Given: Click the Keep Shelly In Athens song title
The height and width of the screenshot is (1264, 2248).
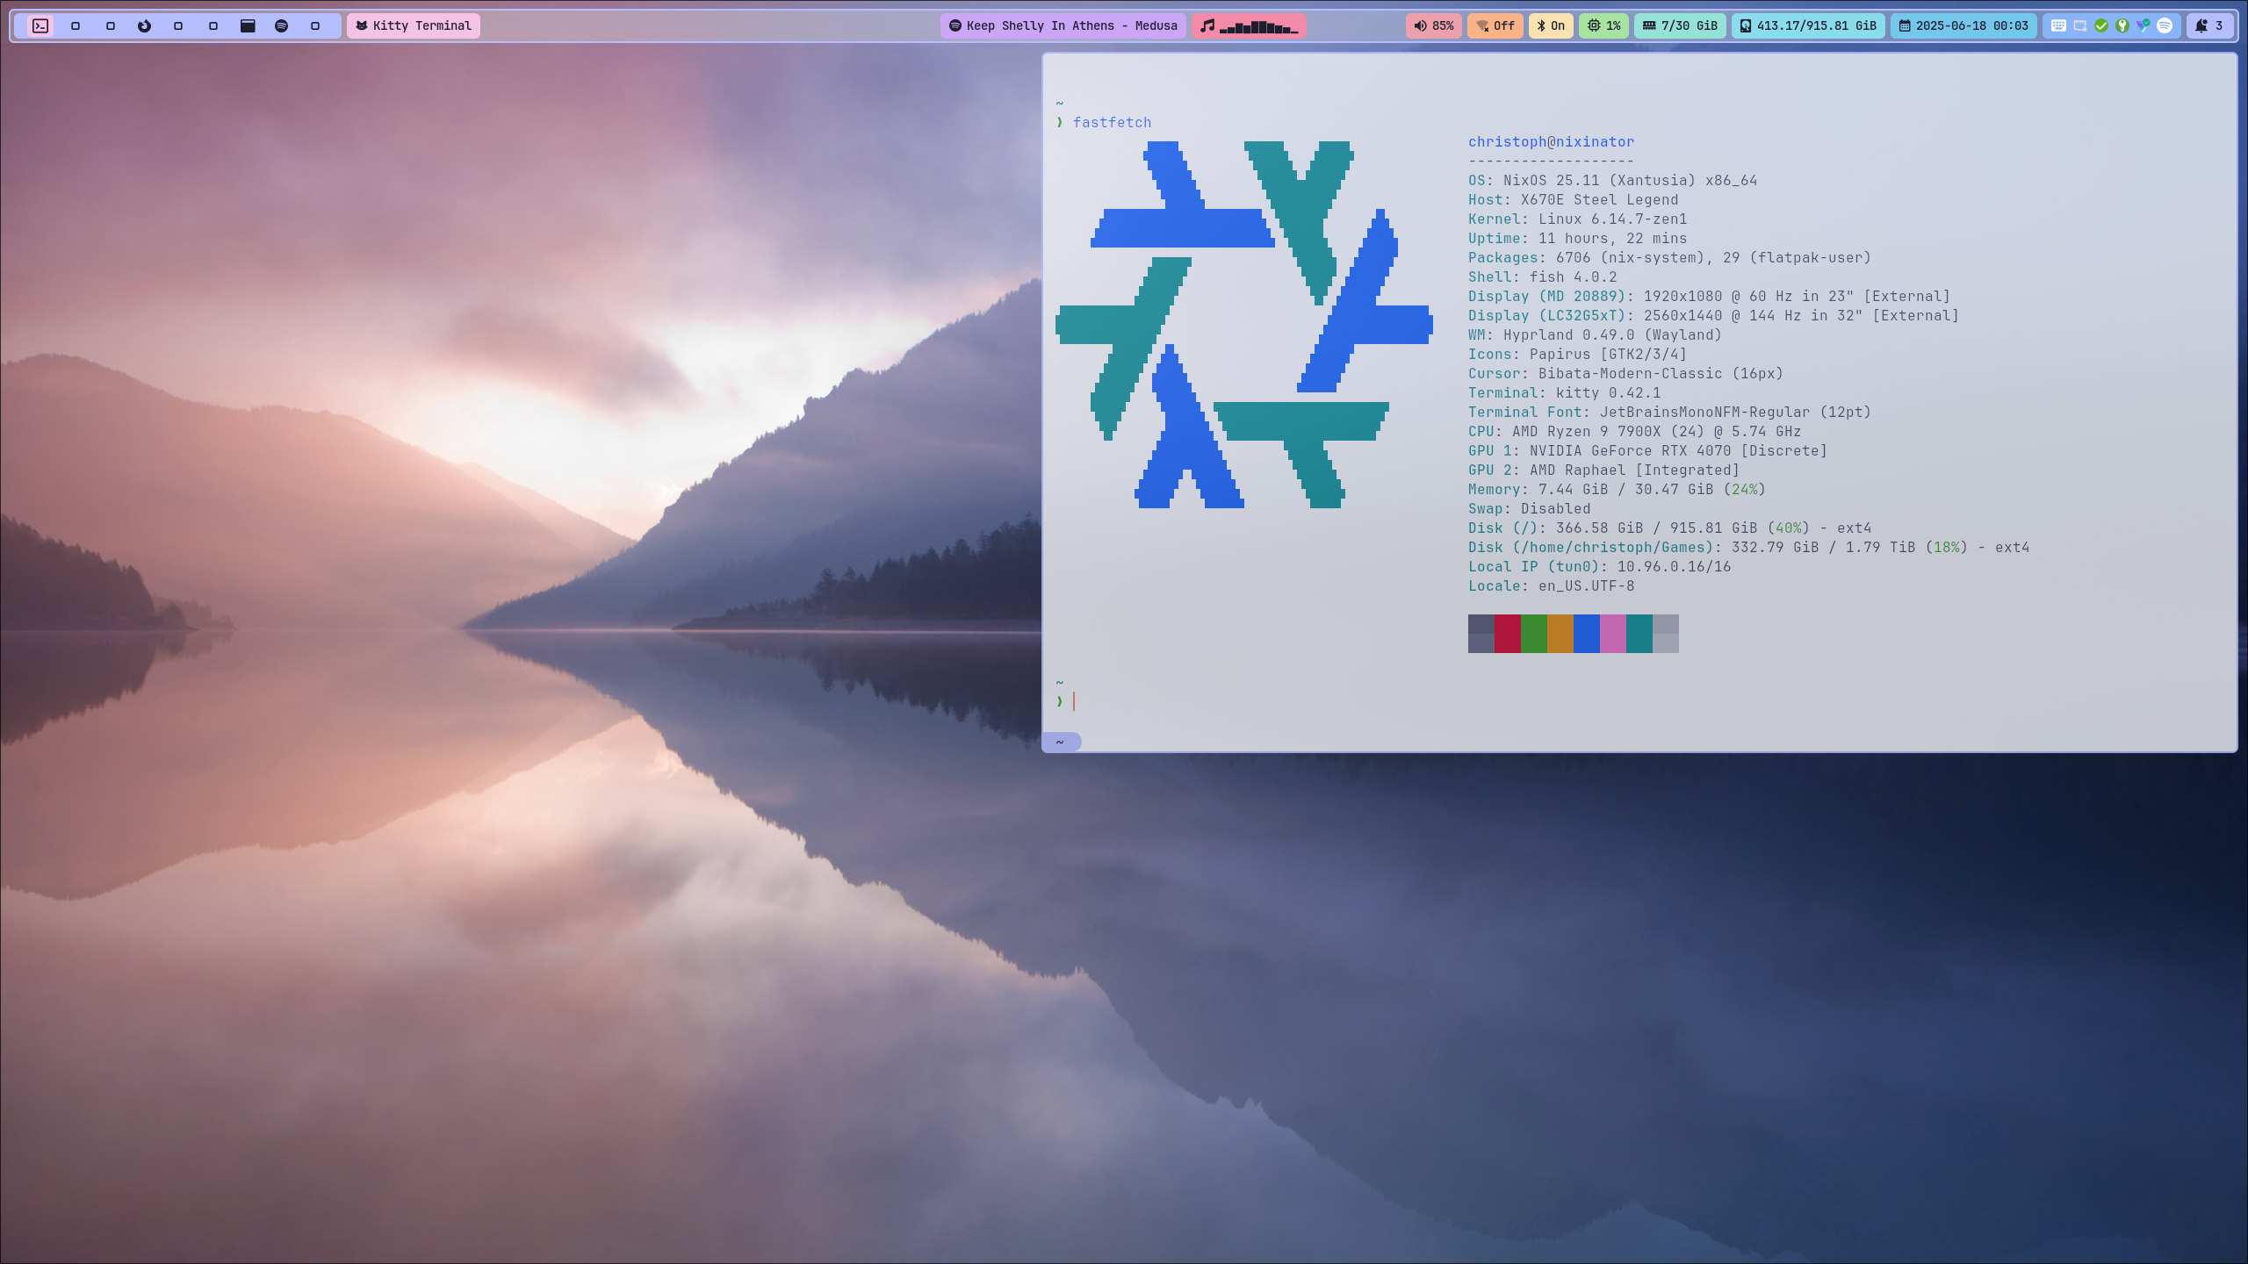Looking at the screenshot, I should 1063,25.
